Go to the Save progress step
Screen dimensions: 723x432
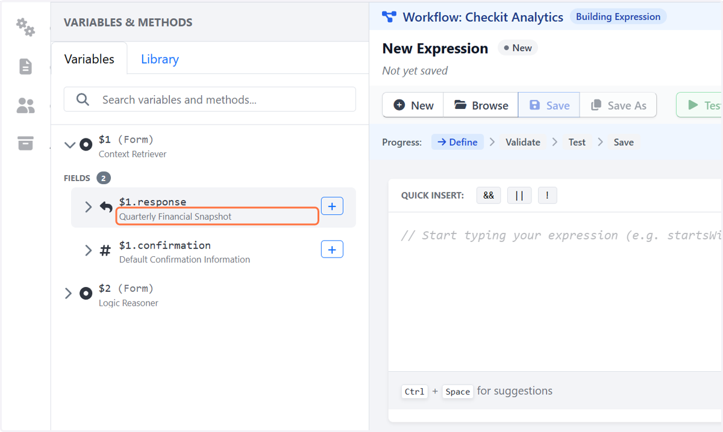click(x=624, y=142)
